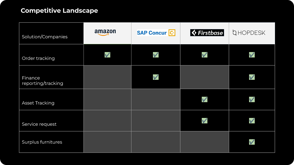The width and height of the screenshot is (294, 165).
Task: Click SAP Concur's Order tracking checkmark
Action: pyautogui.click(x=156, y=55)
